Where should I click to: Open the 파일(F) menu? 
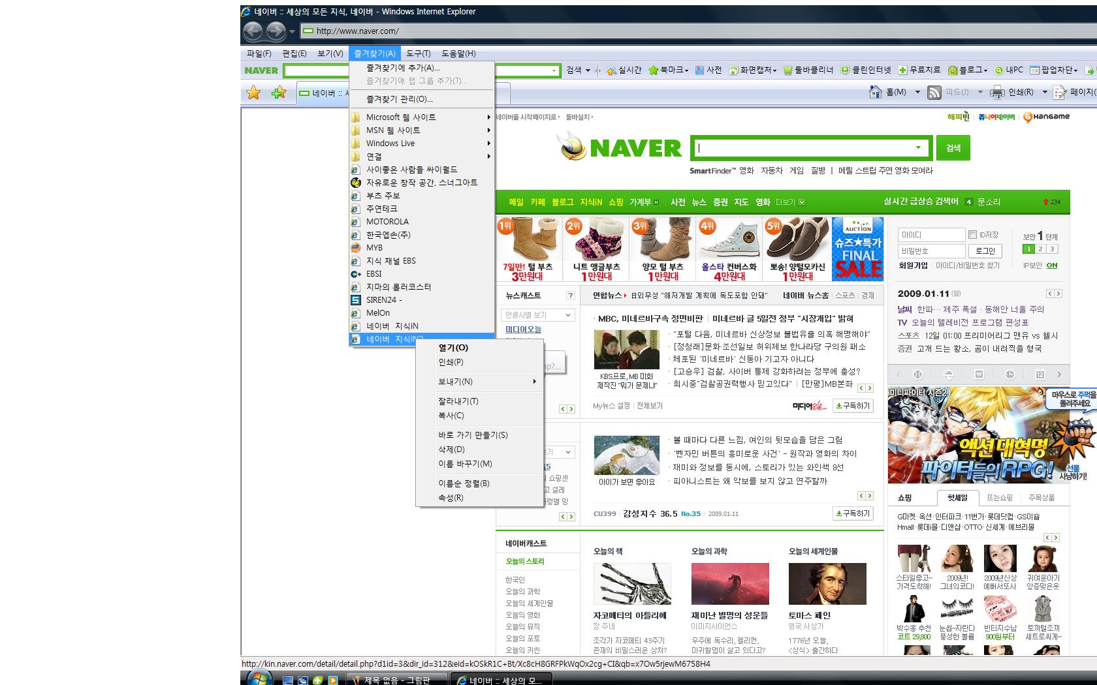pyautogui.click(x=259, y=53)
